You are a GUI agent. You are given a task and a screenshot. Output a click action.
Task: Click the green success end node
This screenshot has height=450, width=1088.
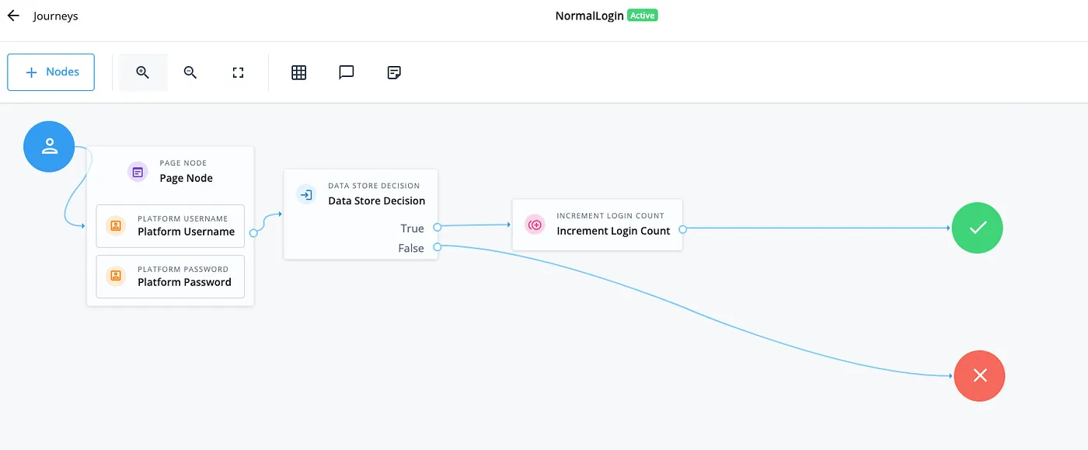click(977, 228)
